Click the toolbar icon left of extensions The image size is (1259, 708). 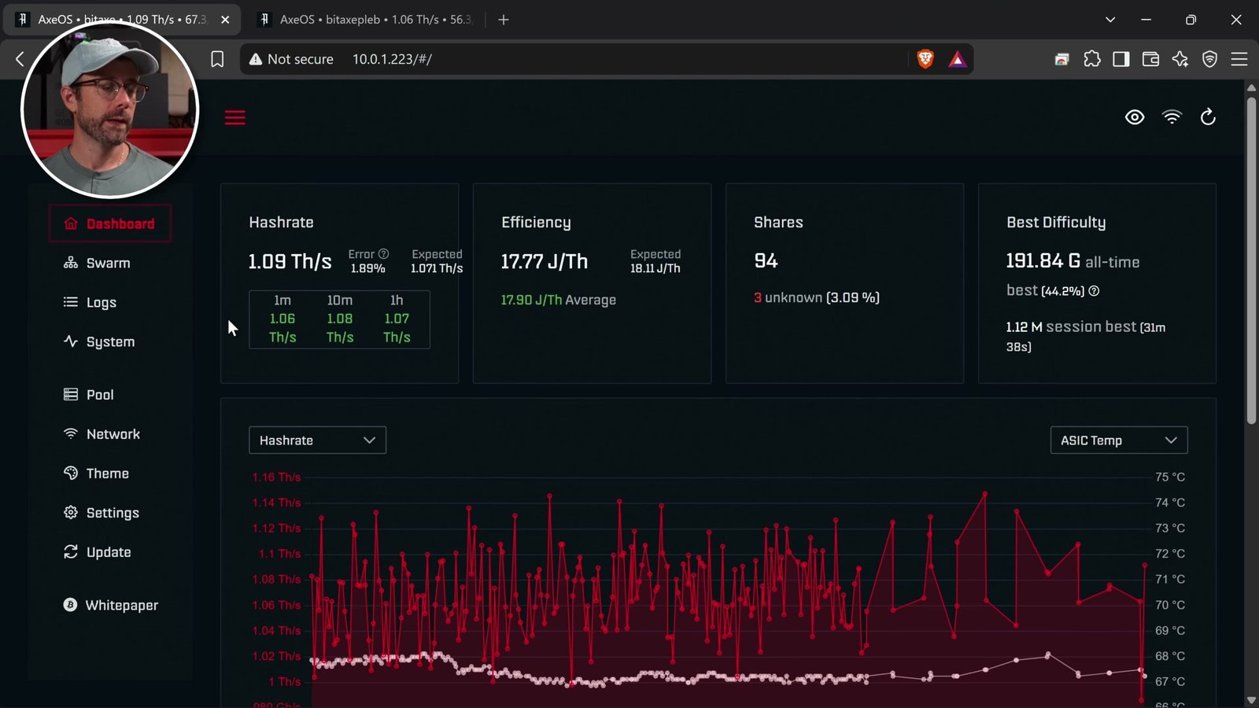tap(1062, 59)
